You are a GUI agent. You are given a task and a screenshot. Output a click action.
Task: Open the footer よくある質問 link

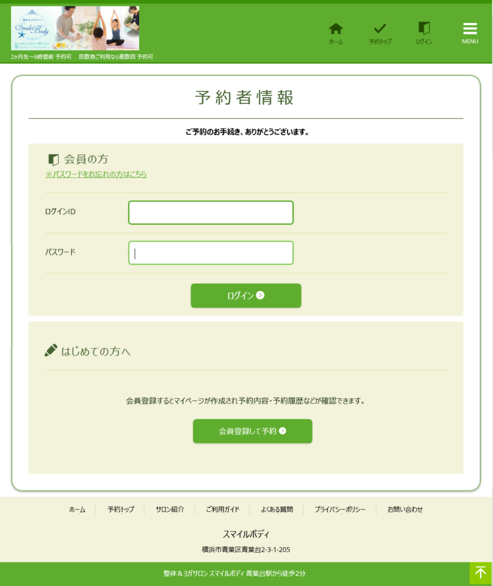click(x=277, y=510)
